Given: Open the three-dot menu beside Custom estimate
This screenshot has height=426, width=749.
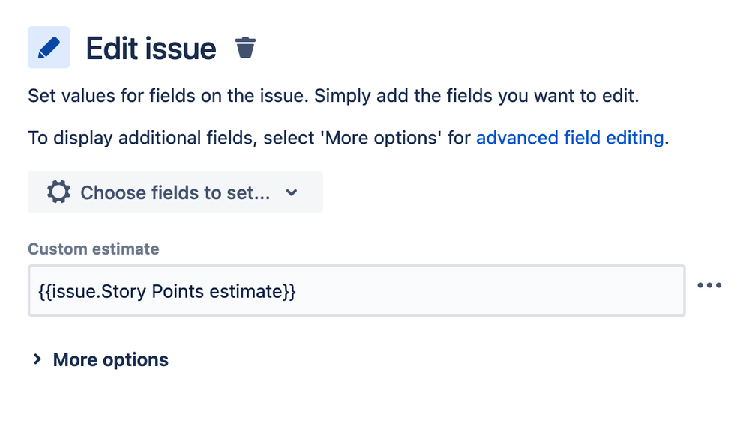Looking at the screenshot, I should [709, 285].
